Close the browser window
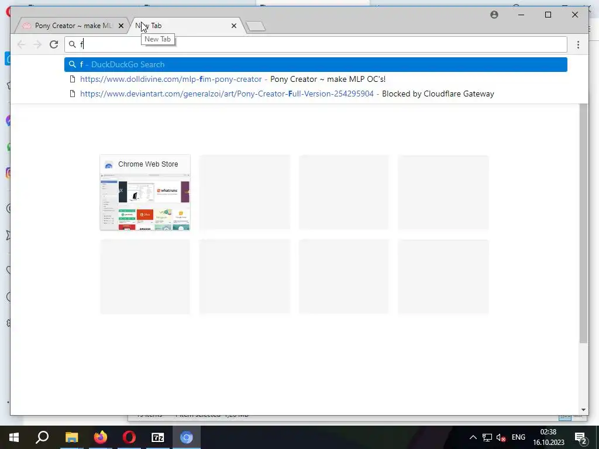Image resolution: width=599 pixels, height=449 pixels. click(574, 15)
